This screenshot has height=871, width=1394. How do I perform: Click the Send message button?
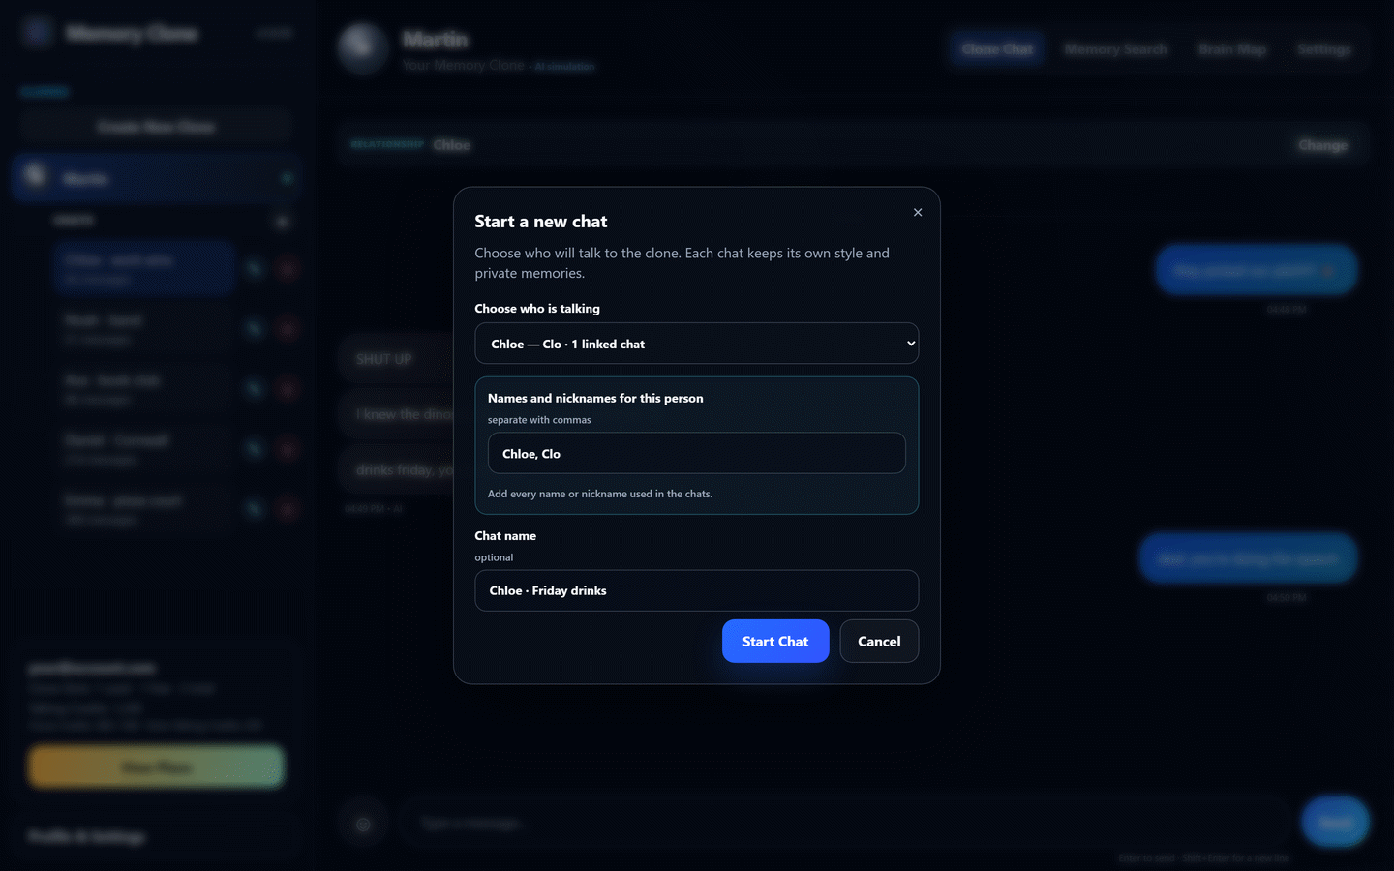click(1335, 822)
